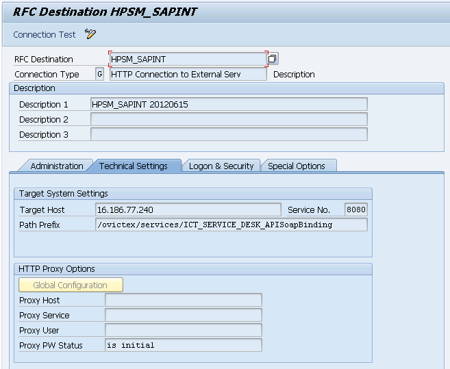
Task: Click the Description 1 input field
Action: 229,104
